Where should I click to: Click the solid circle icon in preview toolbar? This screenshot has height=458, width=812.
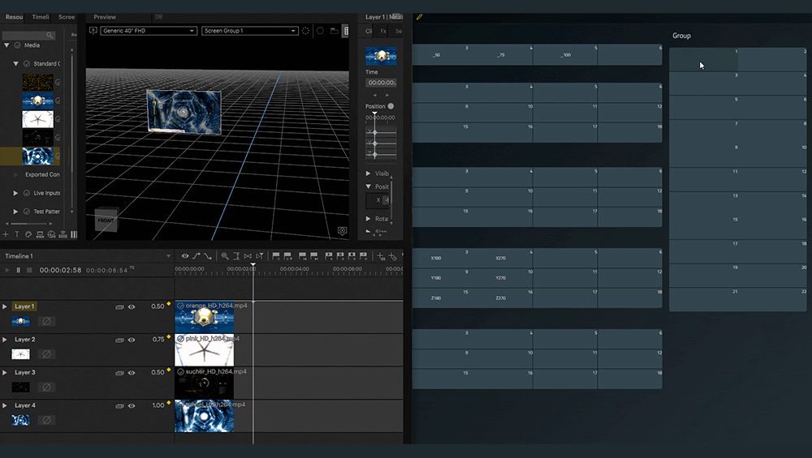(x=320, y=31)
